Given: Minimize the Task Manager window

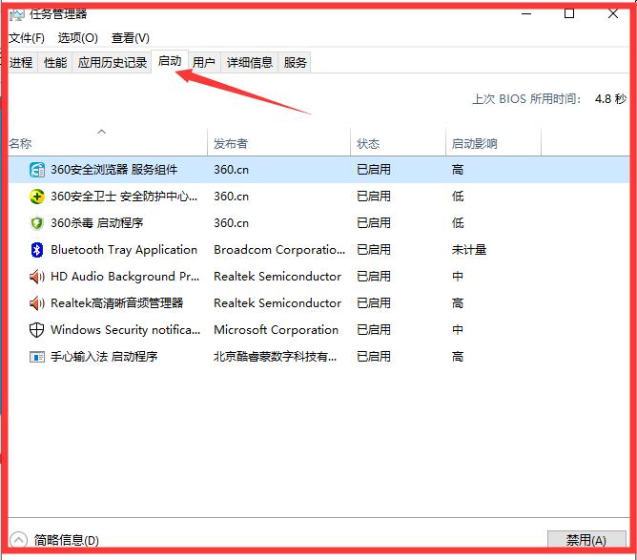Looking at the screenshot, I should (x=526, y=13).
